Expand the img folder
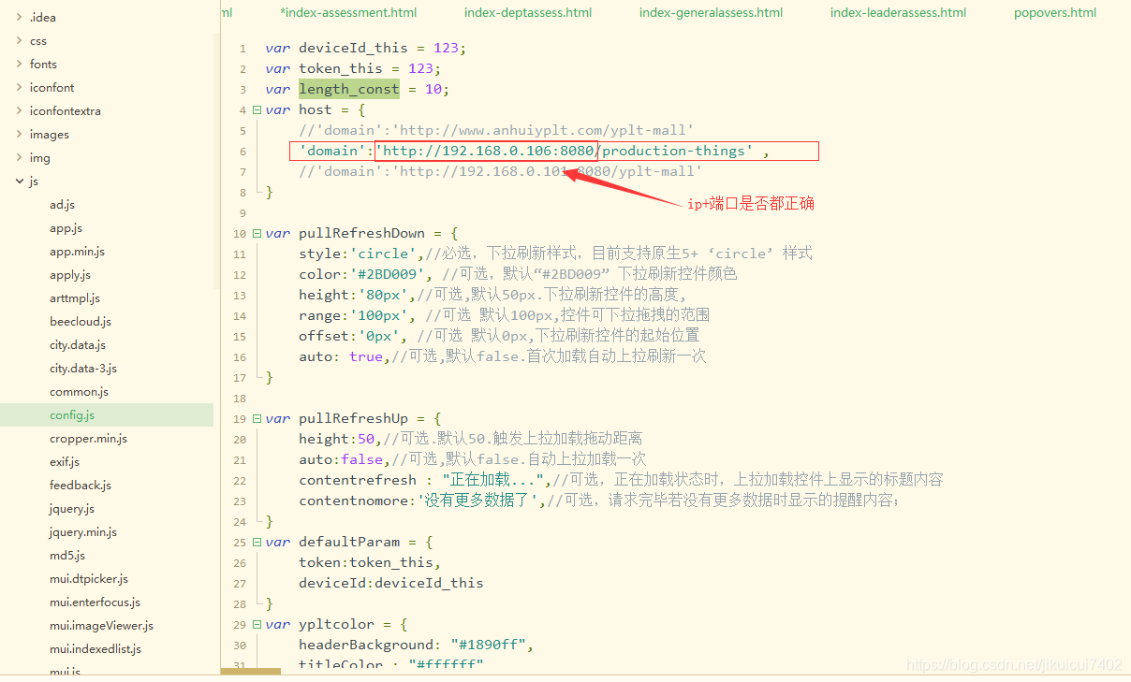The image size is (1131, 682). click(x=20, y=158)
